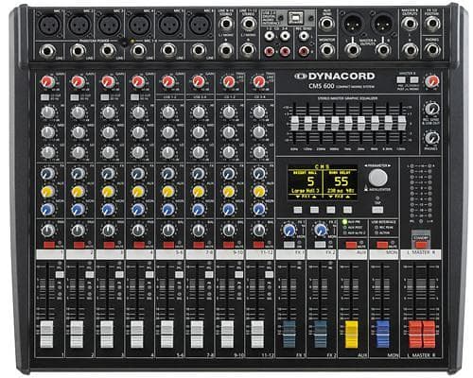Click the PHONES jack socket
Viewport: 473px width, 378px height.
(x=432, y=49)
